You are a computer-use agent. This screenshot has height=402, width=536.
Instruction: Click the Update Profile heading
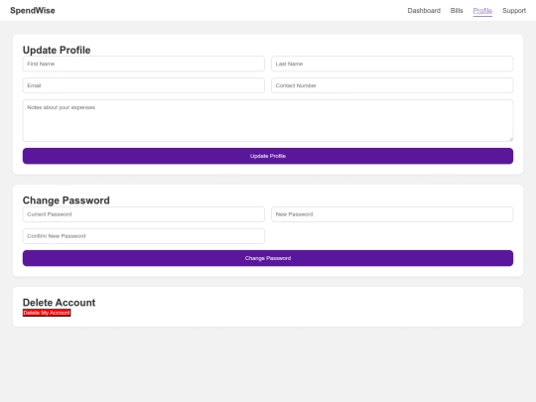click(x=57, y=50)
